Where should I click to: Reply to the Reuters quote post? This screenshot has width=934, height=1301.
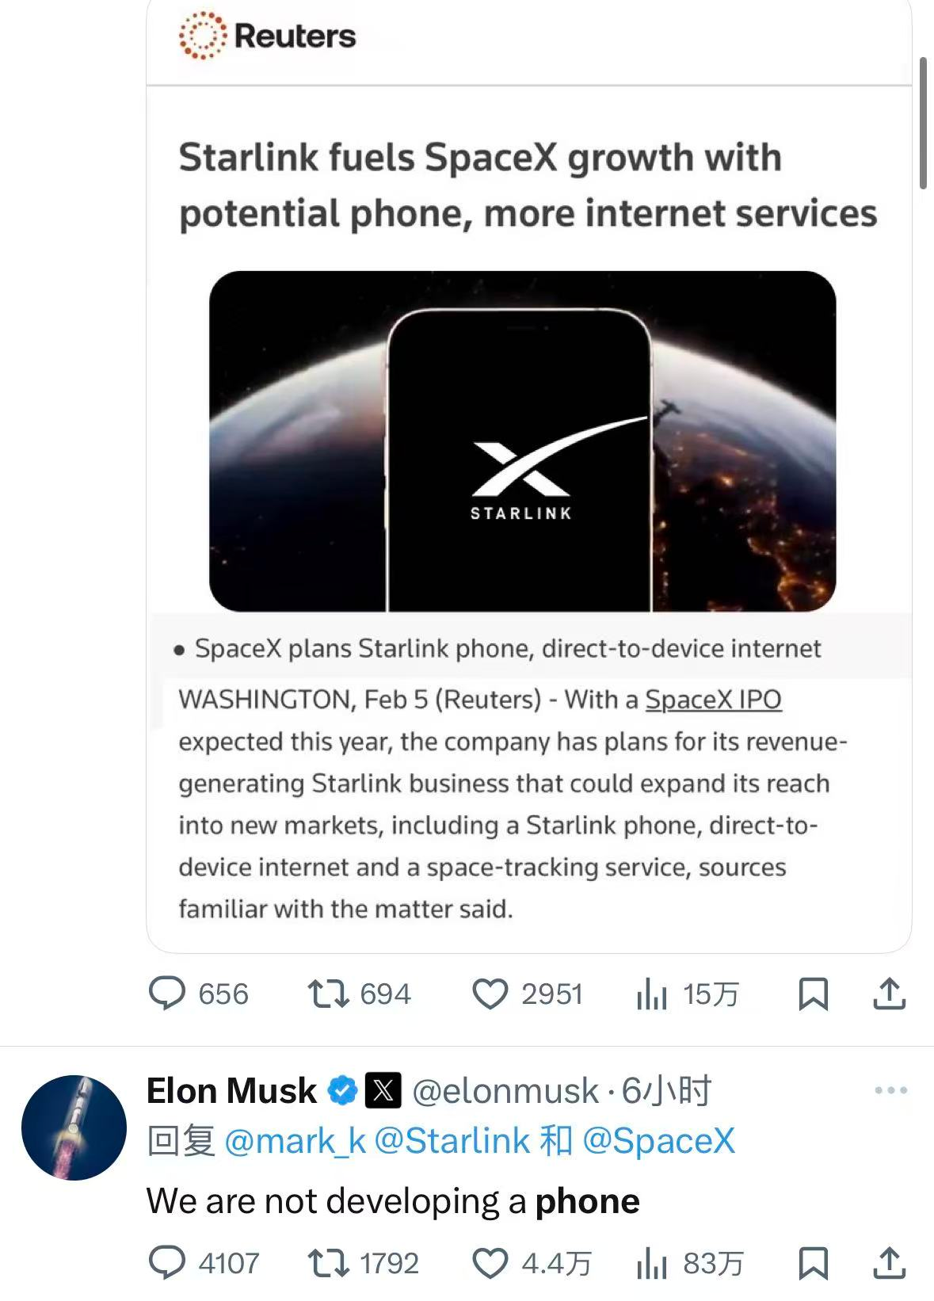pos(168,994)
